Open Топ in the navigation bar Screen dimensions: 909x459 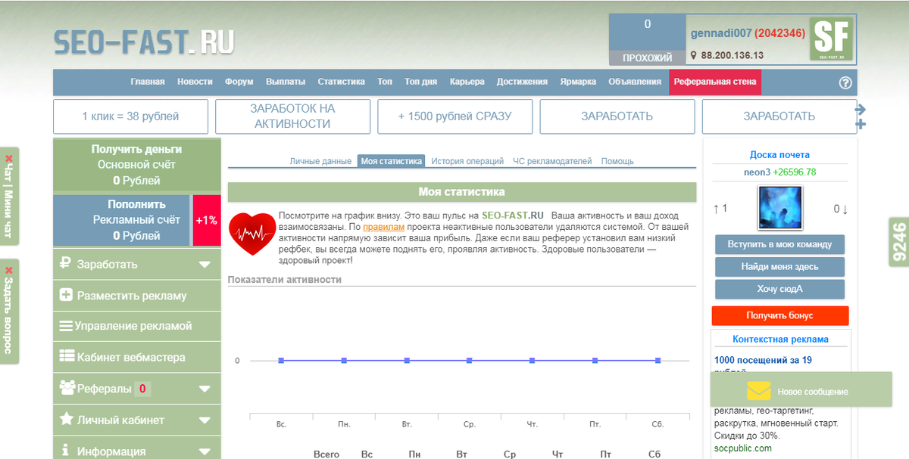[385, 82]
